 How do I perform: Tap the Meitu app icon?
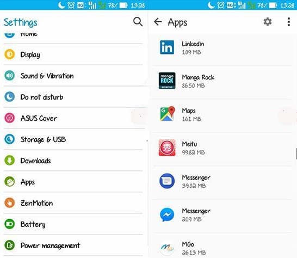click(x=167, y=148)
